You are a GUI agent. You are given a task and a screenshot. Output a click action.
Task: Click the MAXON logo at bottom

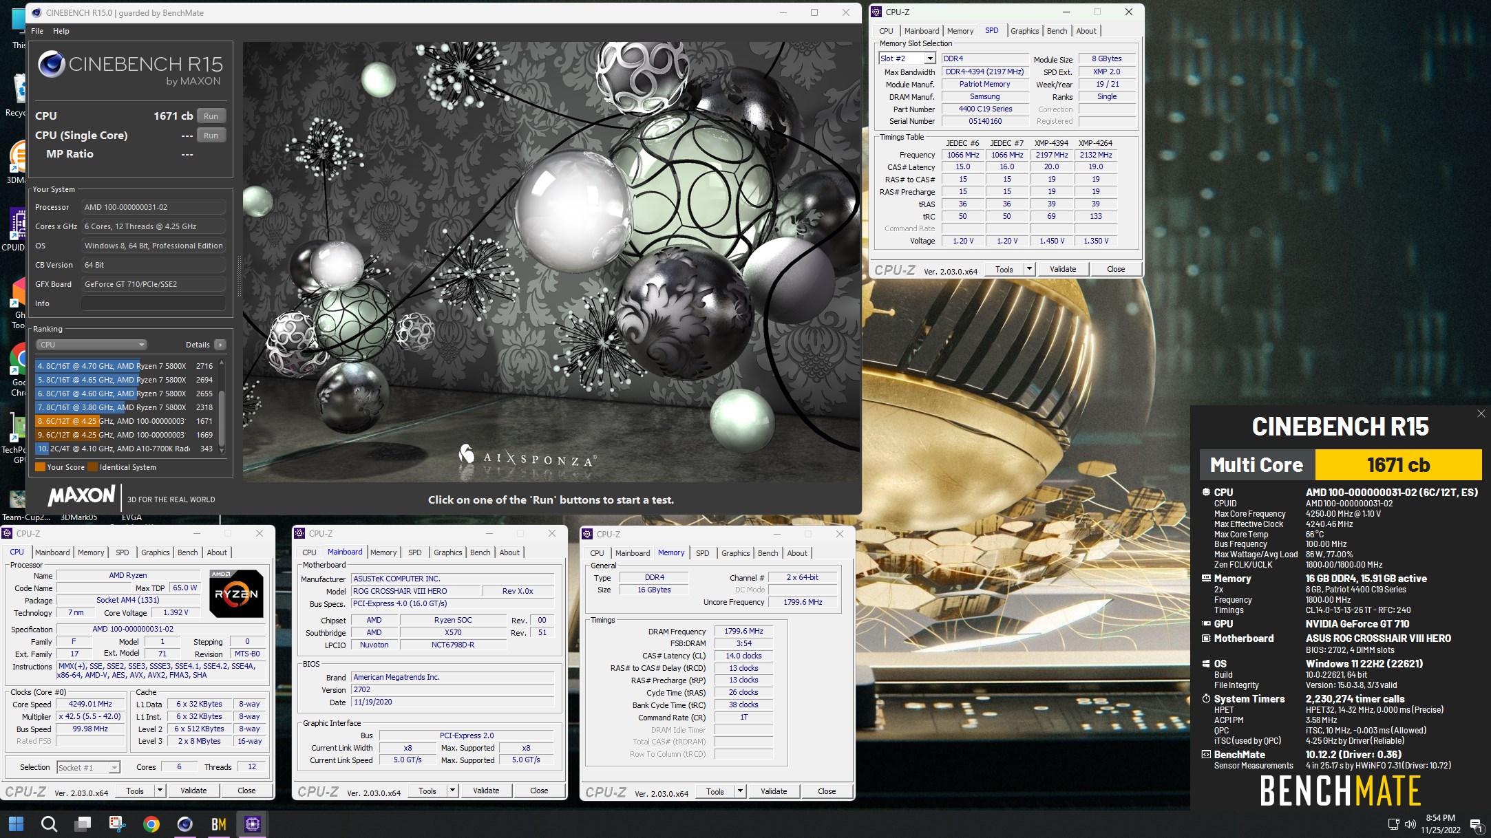pos(81,496)
